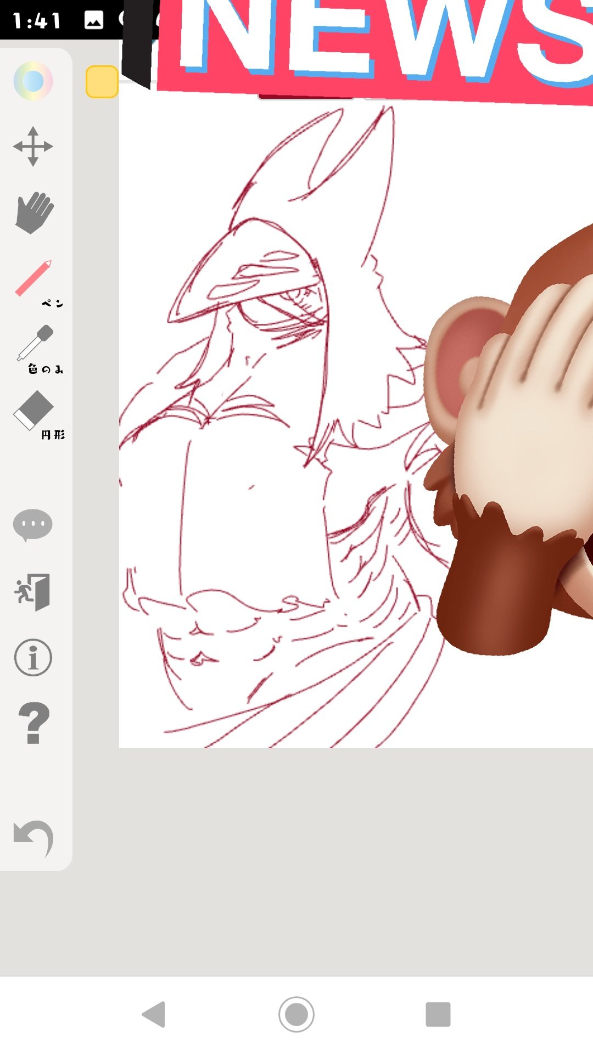Image resolution: width=593 pixels, height=1054 pixels.
Task: Open the chat speech bubble
Action: [33, 525]
